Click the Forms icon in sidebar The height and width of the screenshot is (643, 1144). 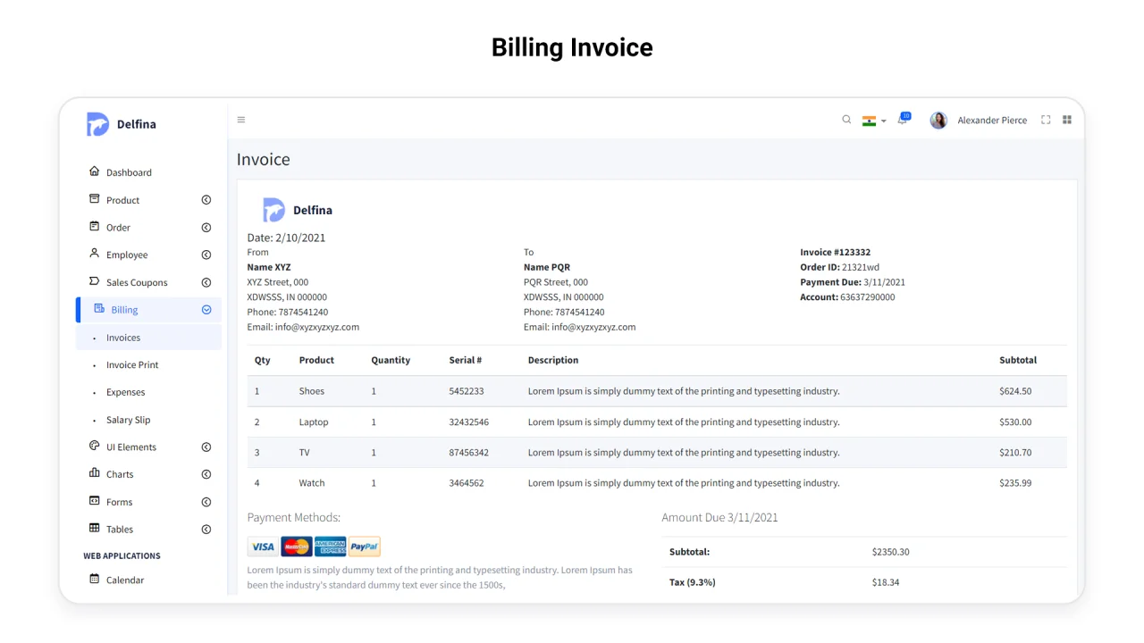[95, 501]
